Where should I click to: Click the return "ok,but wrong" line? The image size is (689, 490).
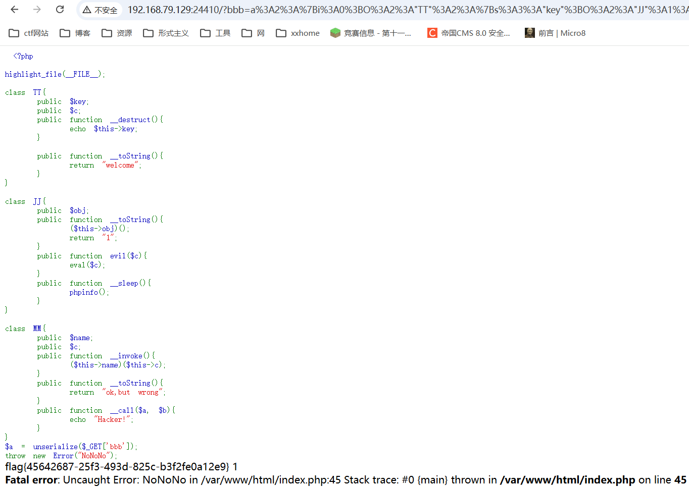(x=118, y=392)
